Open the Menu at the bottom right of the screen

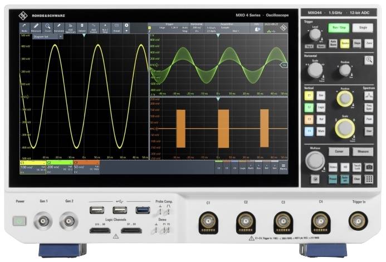(284, 166)
